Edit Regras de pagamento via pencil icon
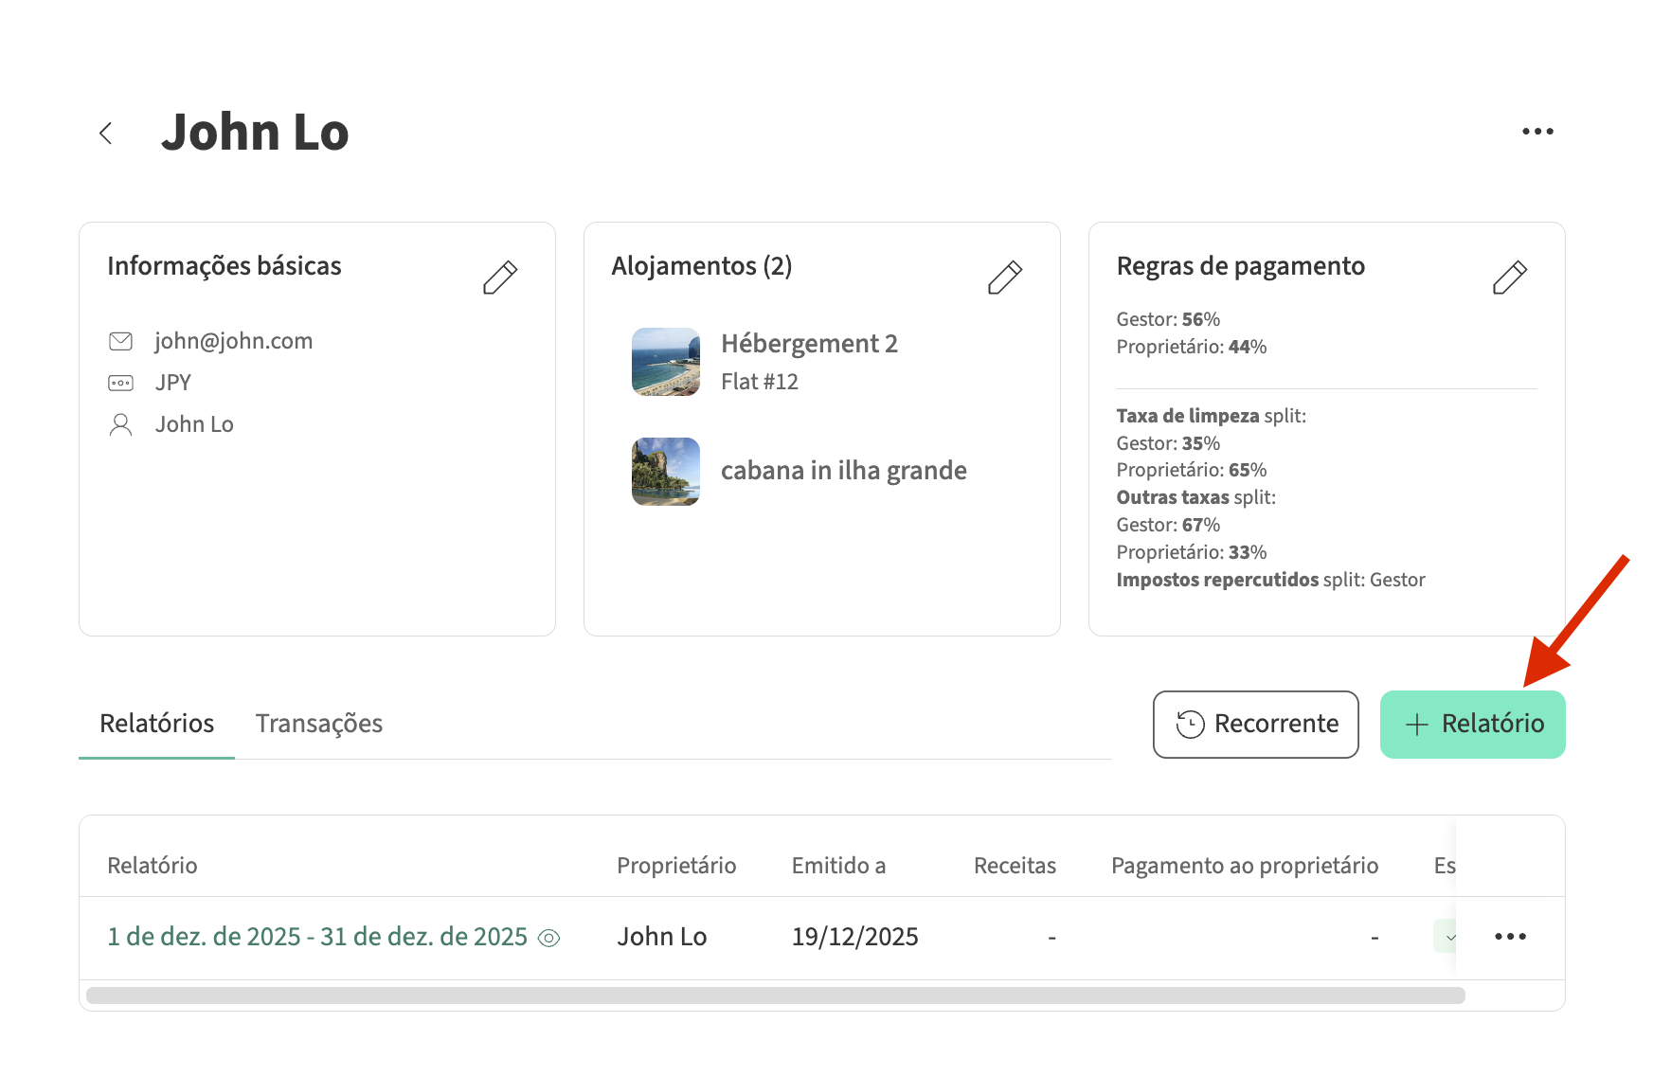The height and width of the screenshot is (1076, 1671). click(1509, 278)
